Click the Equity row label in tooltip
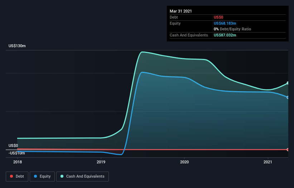294x188 pixels. (175, 23)
